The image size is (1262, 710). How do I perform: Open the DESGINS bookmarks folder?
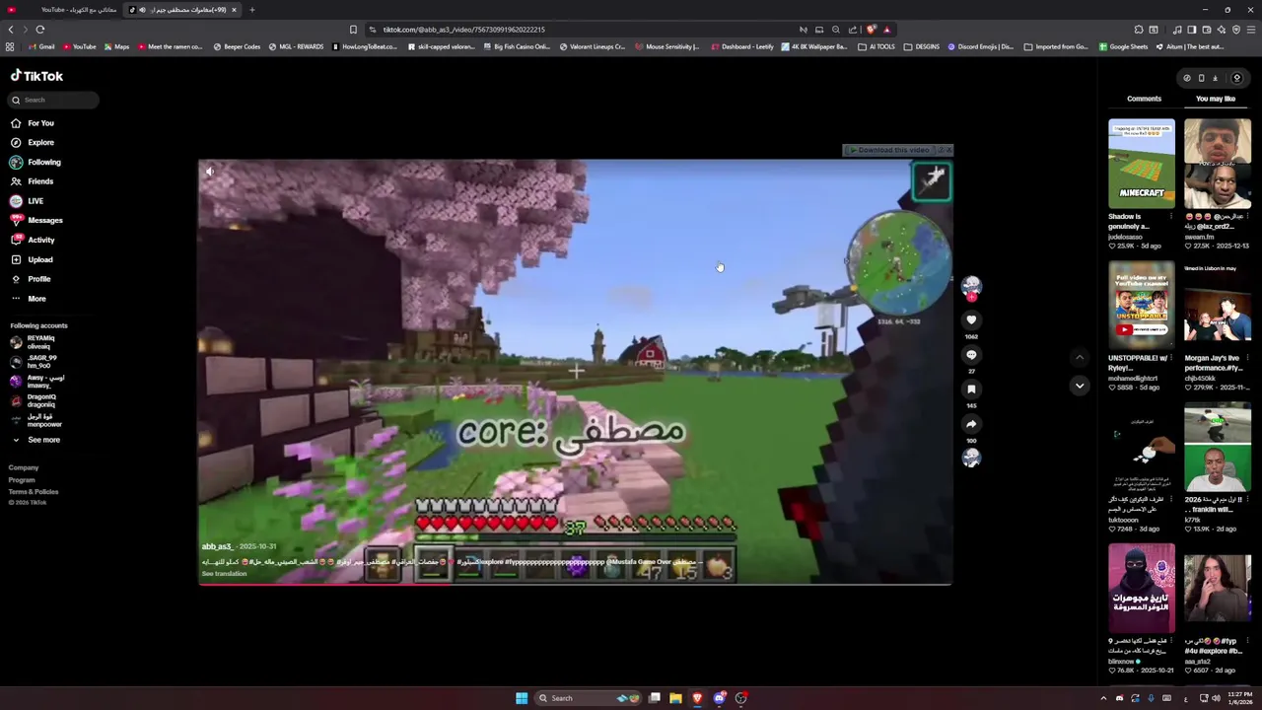(922, 46)
